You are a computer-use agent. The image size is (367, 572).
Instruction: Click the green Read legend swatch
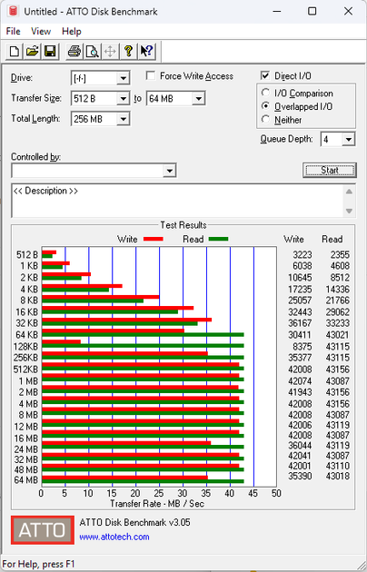pyautogui.click(x=219, y=240)
